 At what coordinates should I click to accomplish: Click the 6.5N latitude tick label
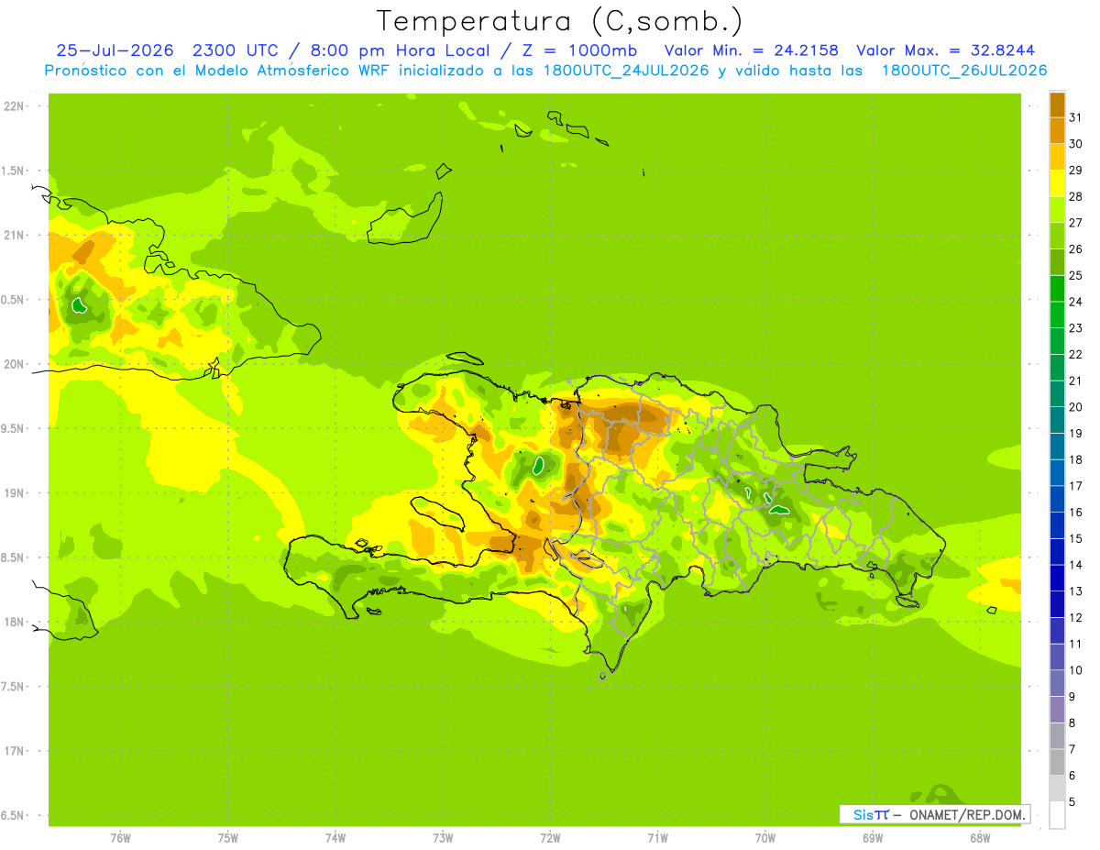[x=12, y=816]
